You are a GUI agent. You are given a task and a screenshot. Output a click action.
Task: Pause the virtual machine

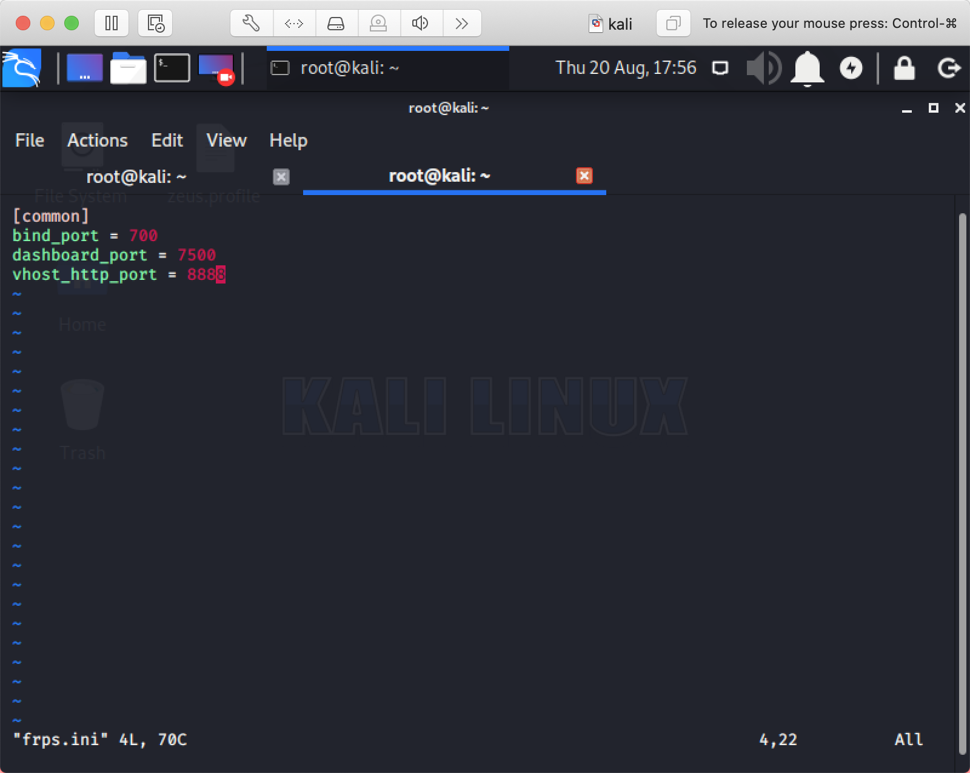(112, 23)
